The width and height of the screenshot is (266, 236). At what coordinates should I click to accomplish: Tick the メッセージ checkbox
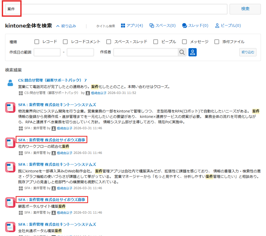pyautogui.click(x=184, y=42)
